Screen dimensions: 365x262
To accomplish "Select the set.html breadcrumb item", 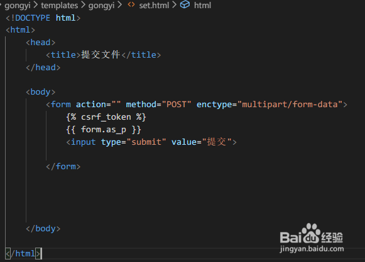I will pos(154,6).
